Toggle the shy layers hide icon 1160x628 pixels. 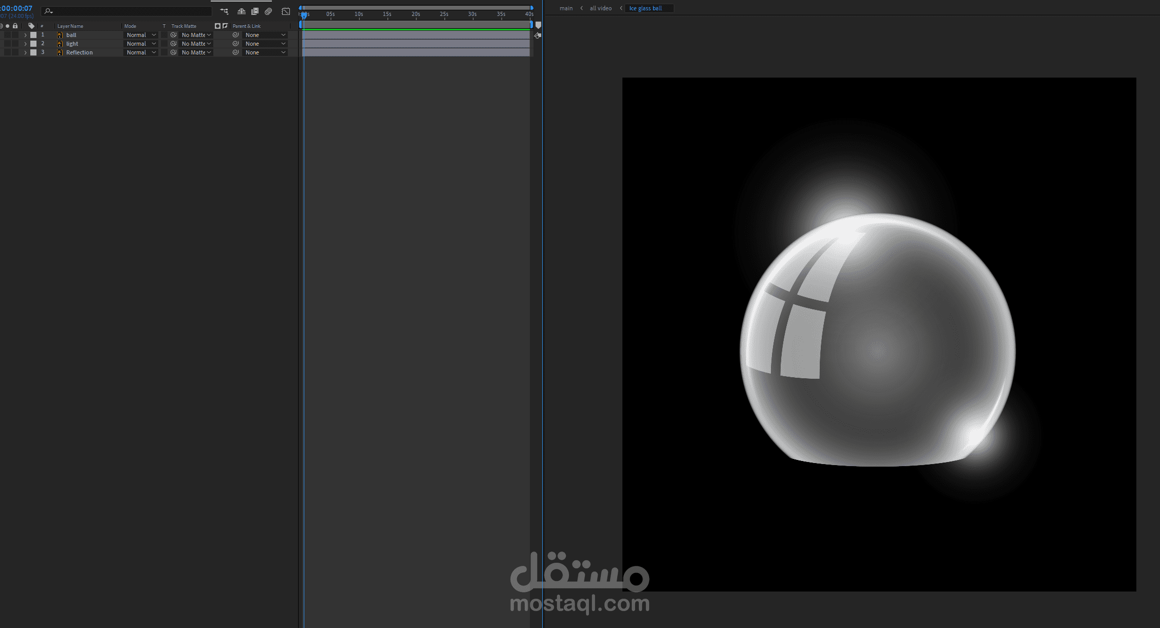pyautogui.click(x=241, y=11)
